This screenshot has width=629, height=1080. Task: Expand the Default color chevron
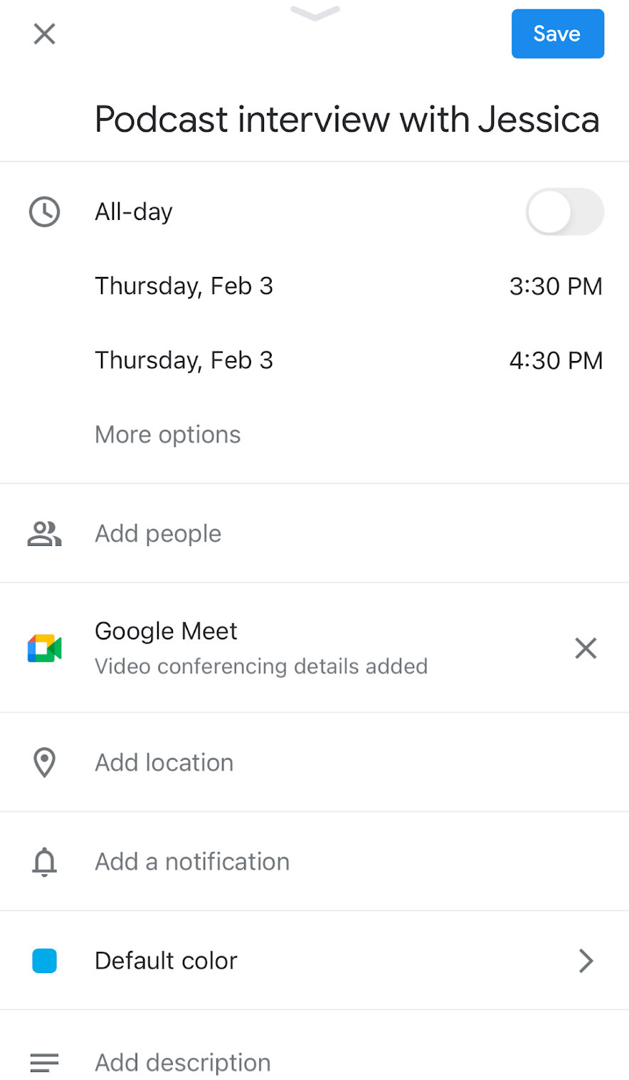tap(586, 960)
